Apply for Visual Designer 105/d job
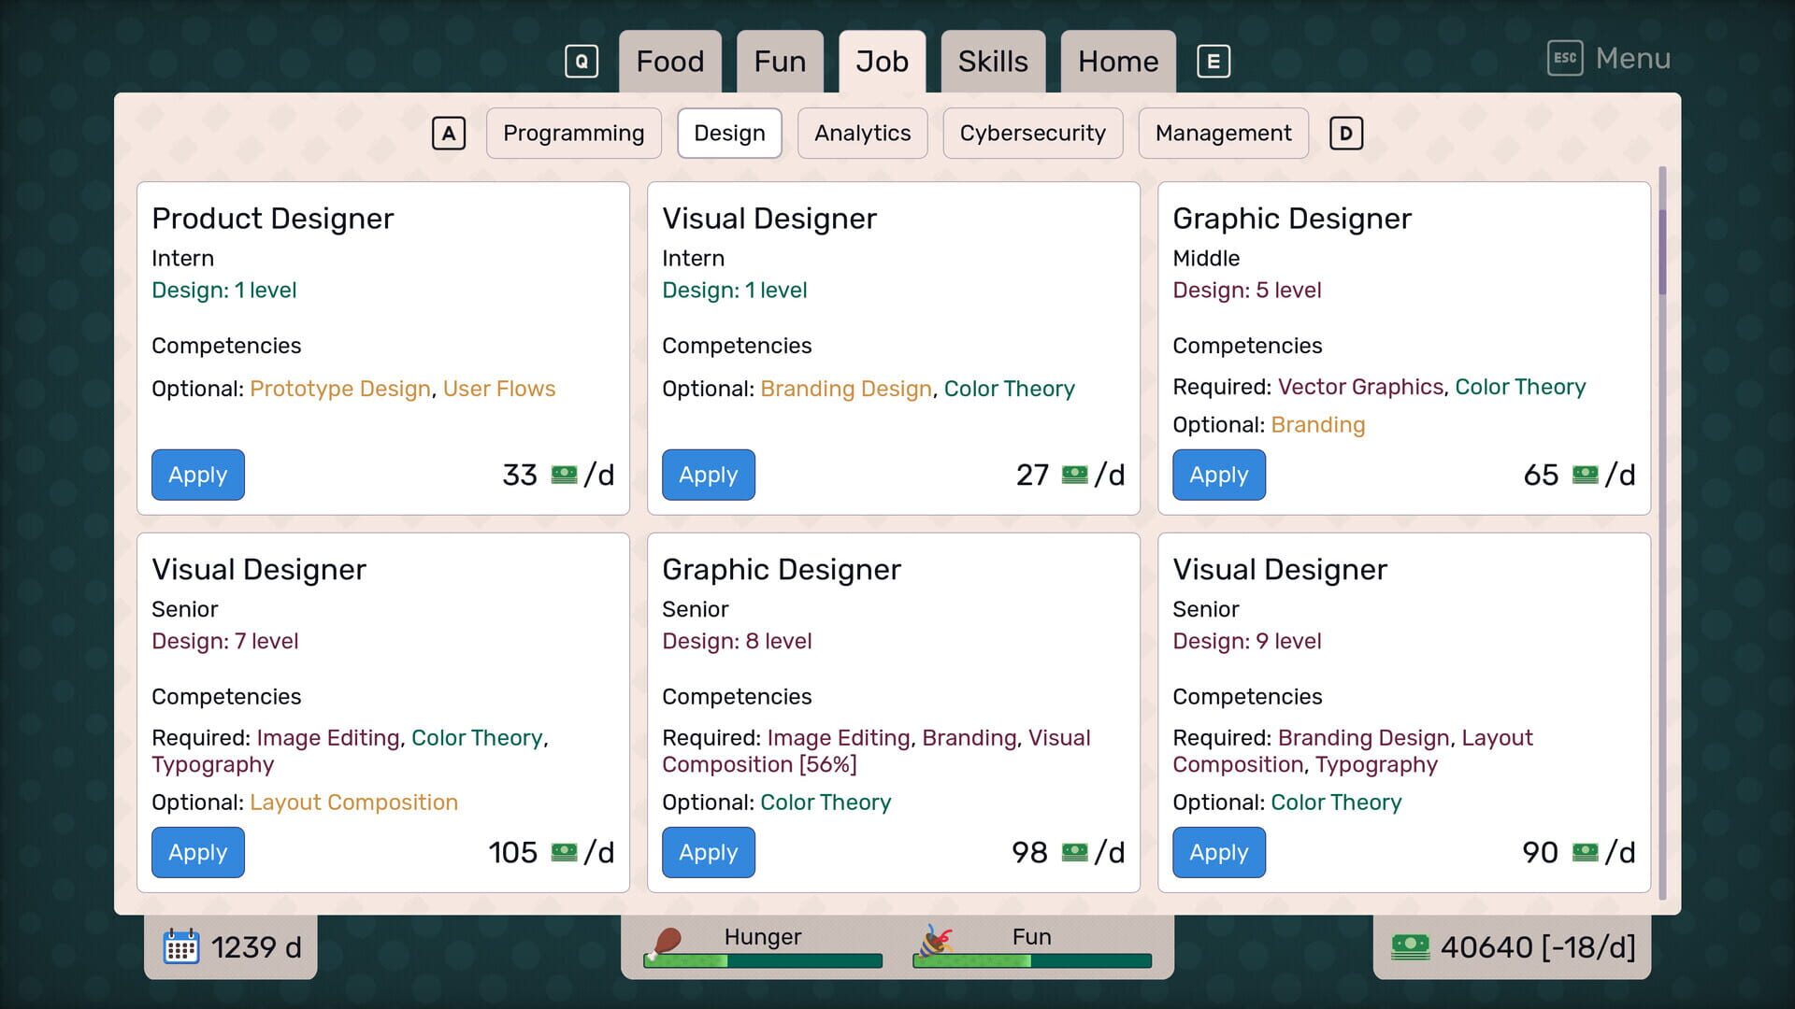Image resolution: width=1795 pixels, height=1009 pixels. pos(197,852)
